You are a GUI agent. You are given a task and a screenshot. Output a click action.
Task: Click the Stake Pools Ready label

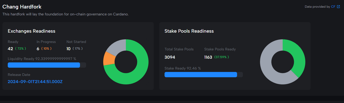[x=220, y=49]
